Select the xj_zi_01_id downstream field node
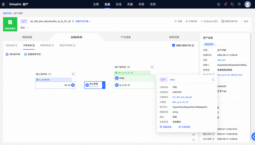This screenshot has height=145, width=255. (134, 85)
